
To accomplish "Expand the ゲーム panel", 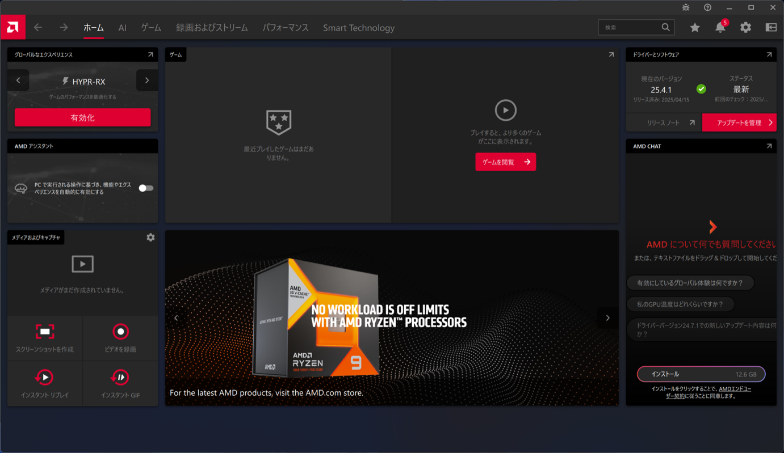I will (611, 54).
